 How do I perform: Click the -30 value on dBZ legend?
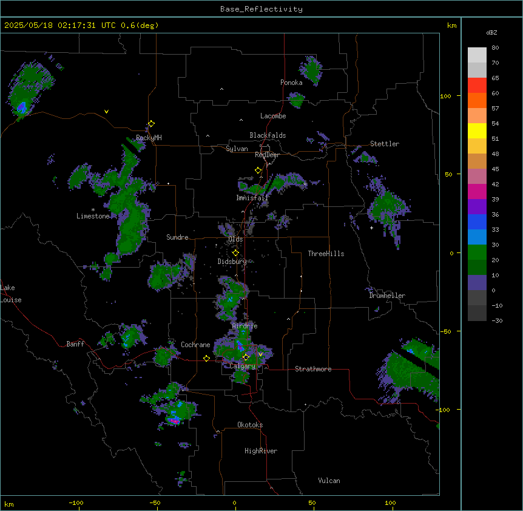497,320
